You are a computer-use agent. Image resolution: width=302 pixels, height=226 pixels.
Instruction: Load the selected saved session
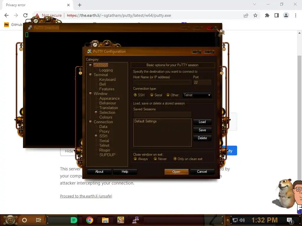click(x=202, y=122)
